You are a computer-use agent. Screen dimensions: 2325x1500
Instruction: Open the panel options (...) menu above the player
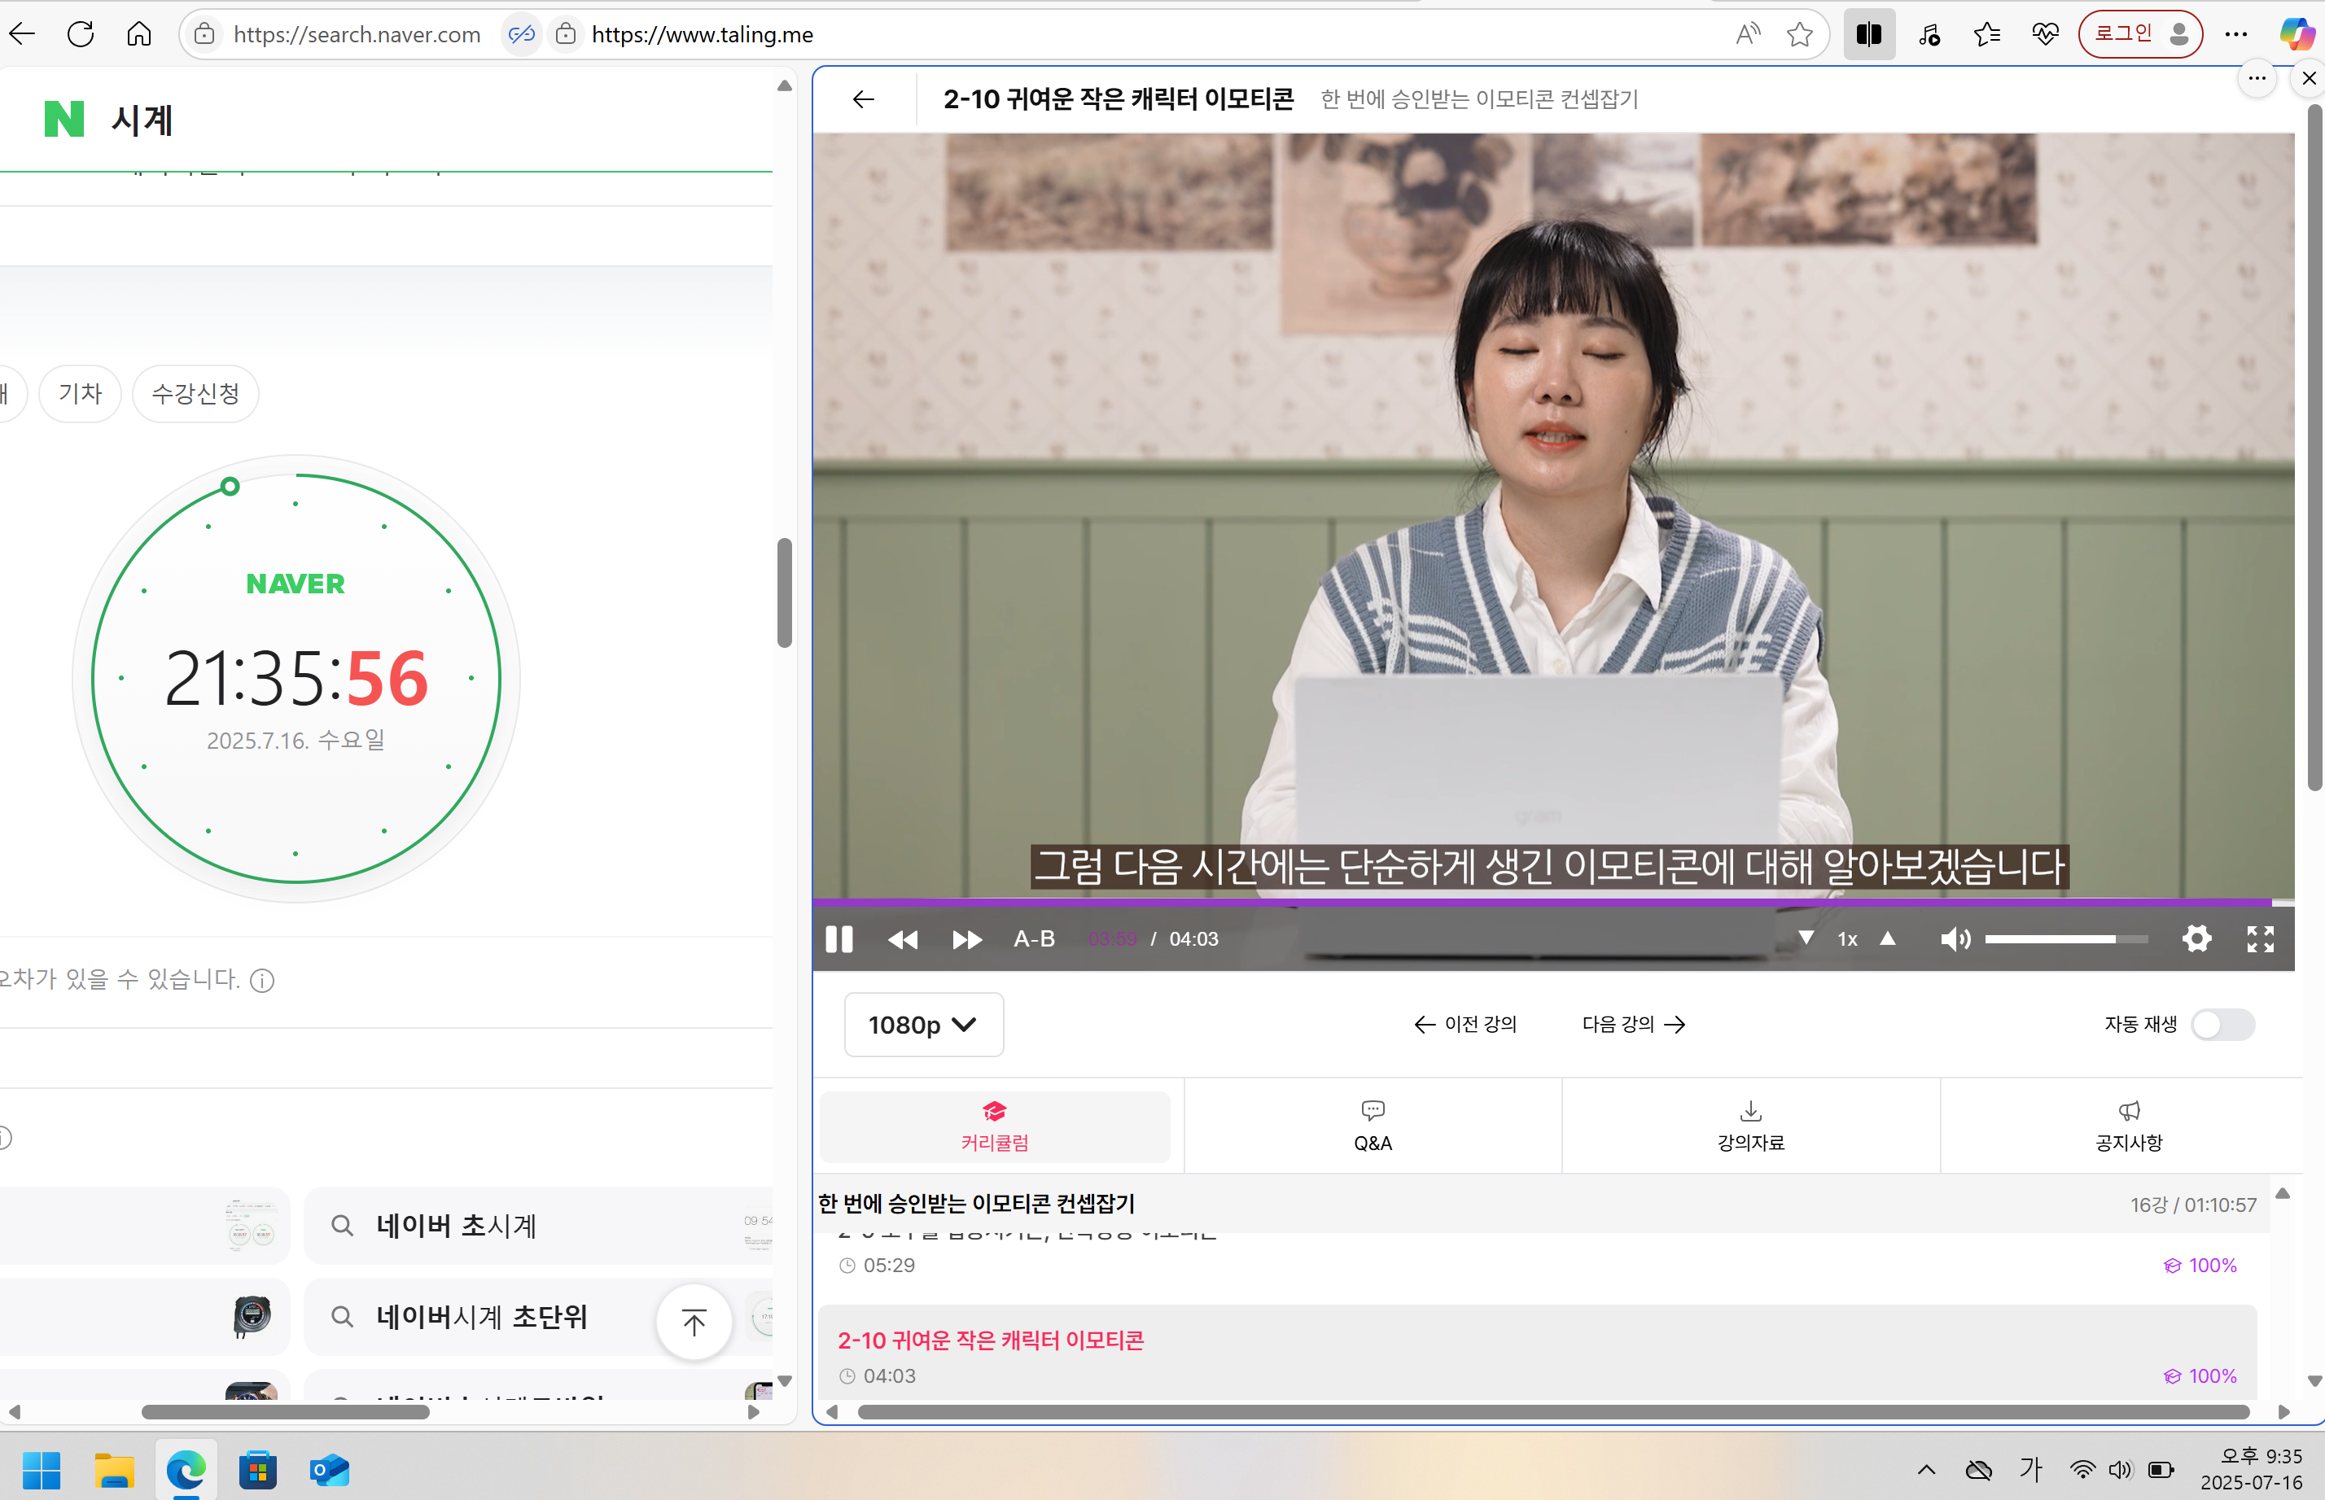click(x=2257, y=78)
